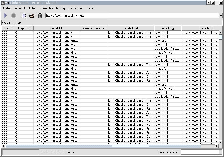The height and width of the screenshot is (157, 224).
Task: Open the Benachrichtigung menu
Action: [x=53, y=8]
